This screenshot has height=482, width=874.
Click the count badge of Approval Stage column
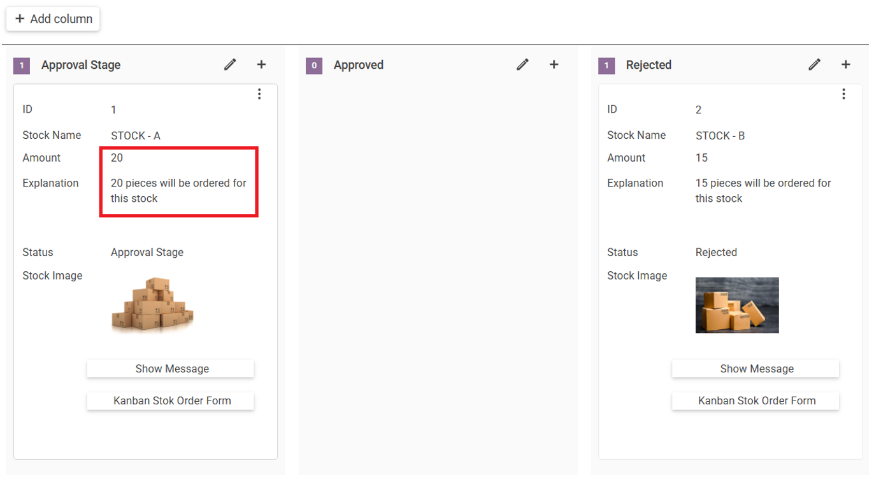click(21, 65)
